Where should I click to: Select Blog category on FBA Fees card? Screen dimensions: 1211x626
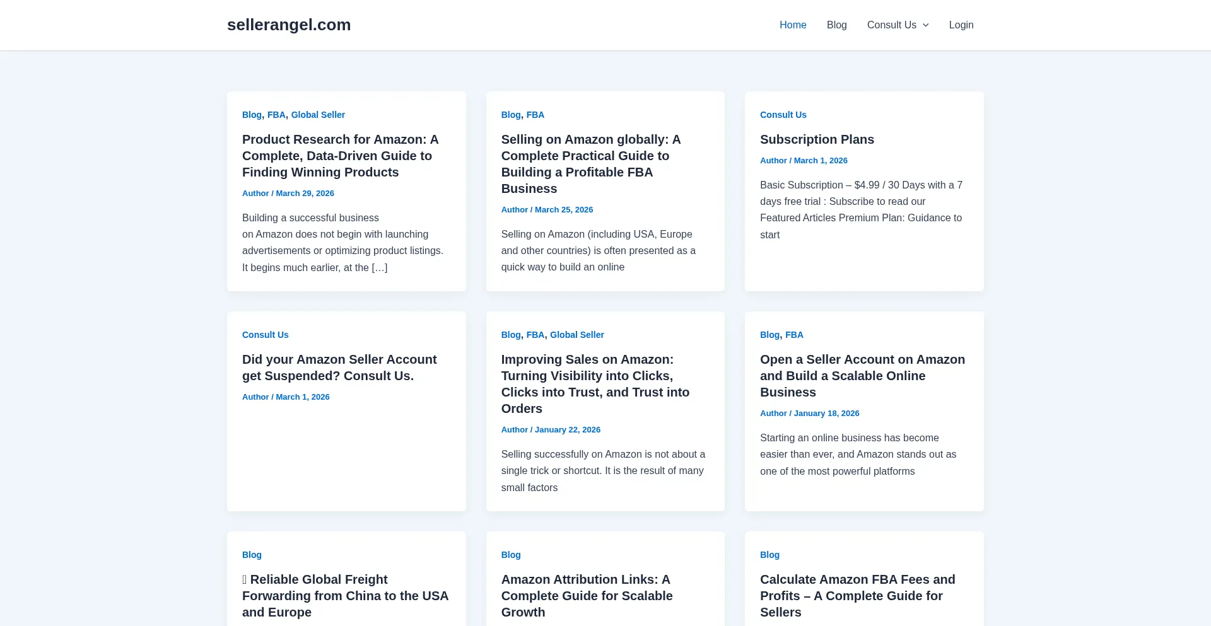pyautogui.click(x=770, y=555)
